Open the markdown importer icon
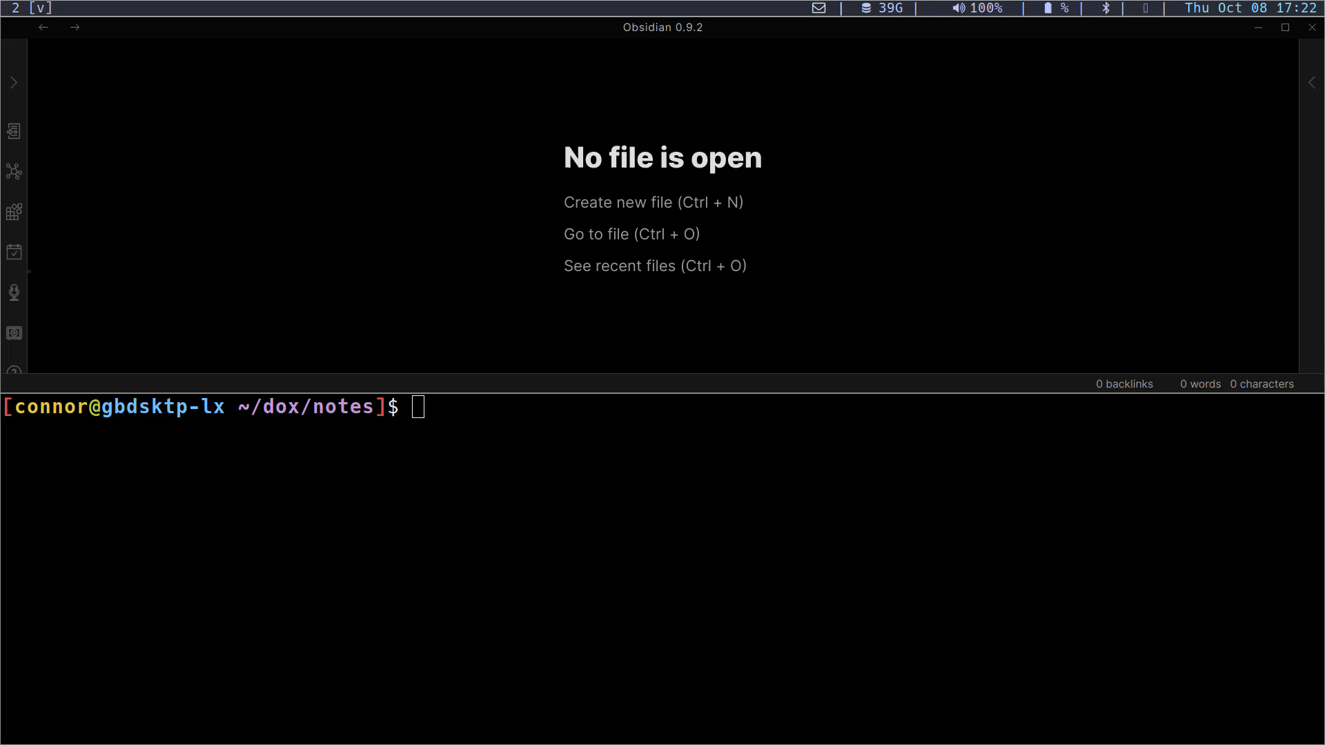 tap(14, 212)
